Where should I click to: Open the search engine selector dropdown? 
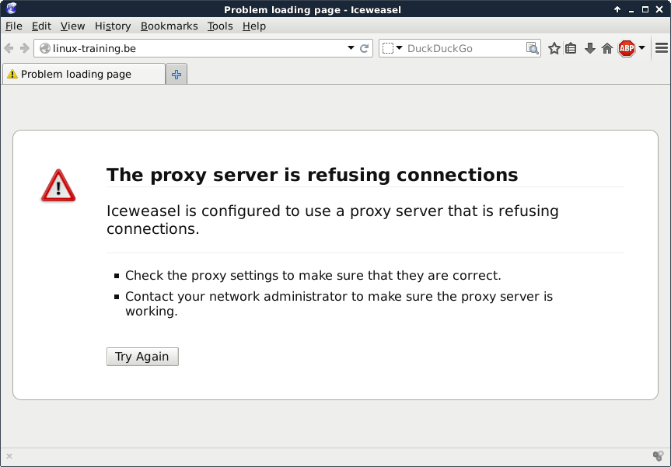point(392,48)
